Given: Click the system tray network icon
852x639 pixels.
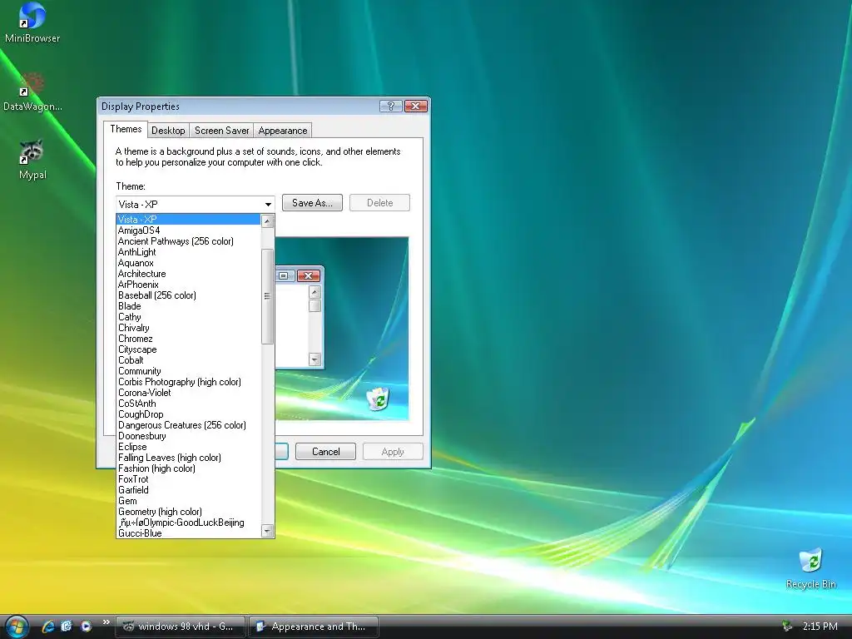Looking at the screenshot, I should 785,627.
